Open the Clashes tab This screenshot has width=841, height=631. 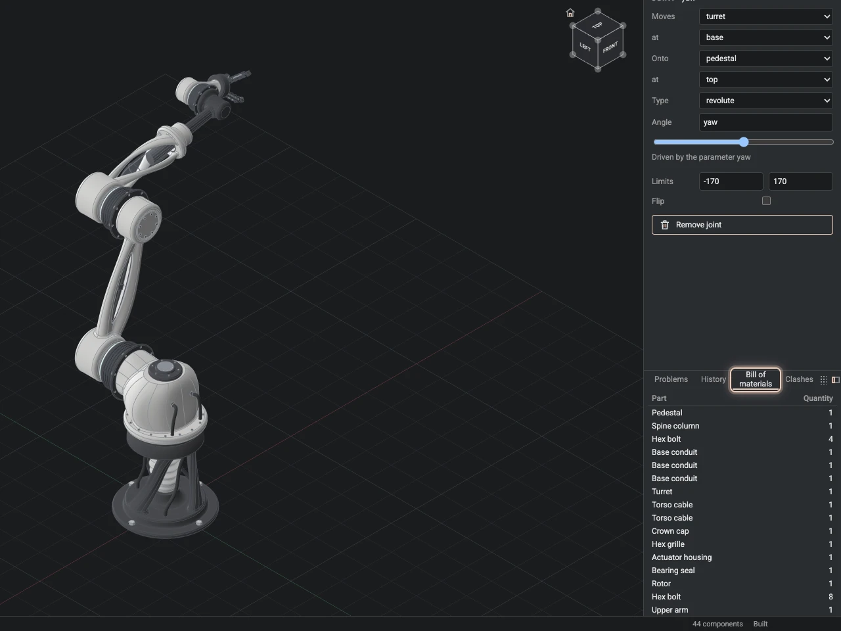(799, 379)
